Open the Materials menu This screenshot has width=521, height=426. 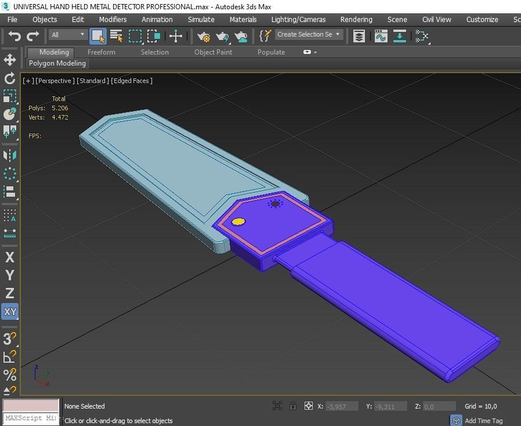(243, 20)
